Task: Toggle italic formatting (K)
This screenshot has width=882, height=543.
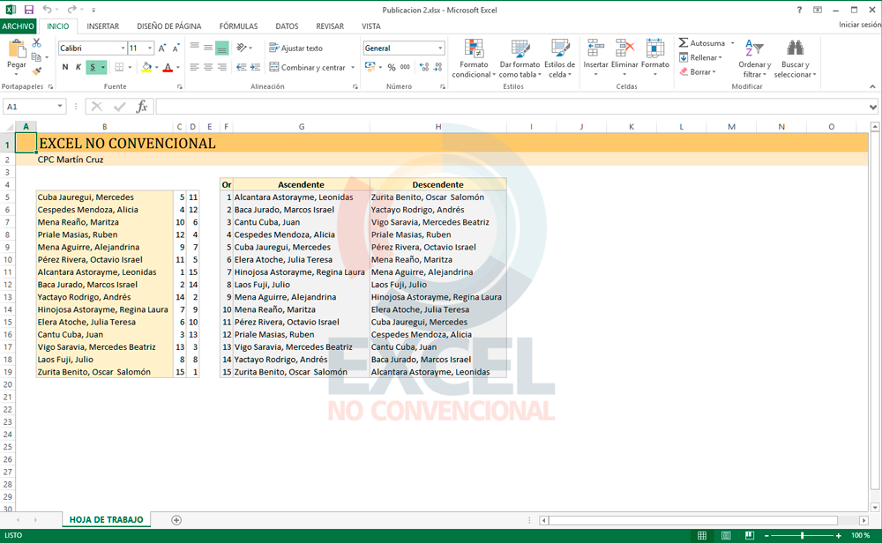Action: 78,67
